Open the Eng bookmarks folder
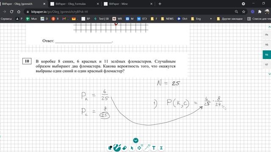The image size is (271, 152). pyautogui.click(x=196, y=19)
